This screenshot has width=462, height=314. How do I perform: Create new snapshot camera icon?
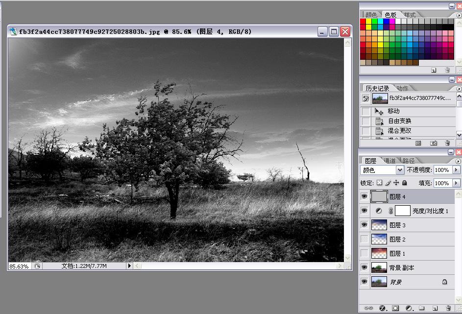pos(434,143)
